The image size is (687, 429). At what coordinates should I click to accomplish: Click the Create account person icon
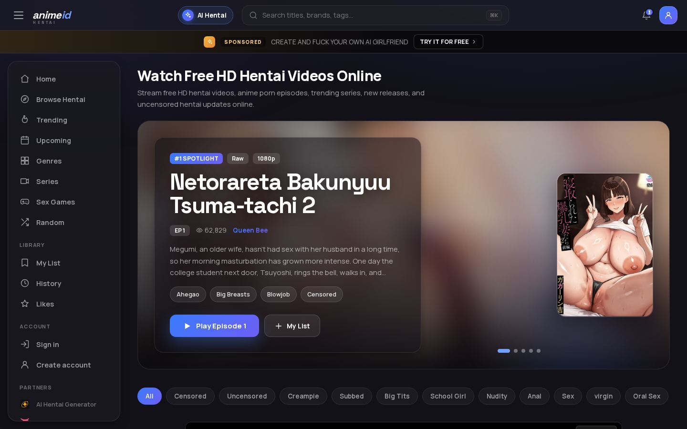(25, 365)
